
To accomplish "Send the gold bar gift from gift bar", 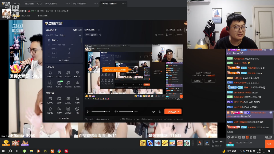I will (165, 143).
